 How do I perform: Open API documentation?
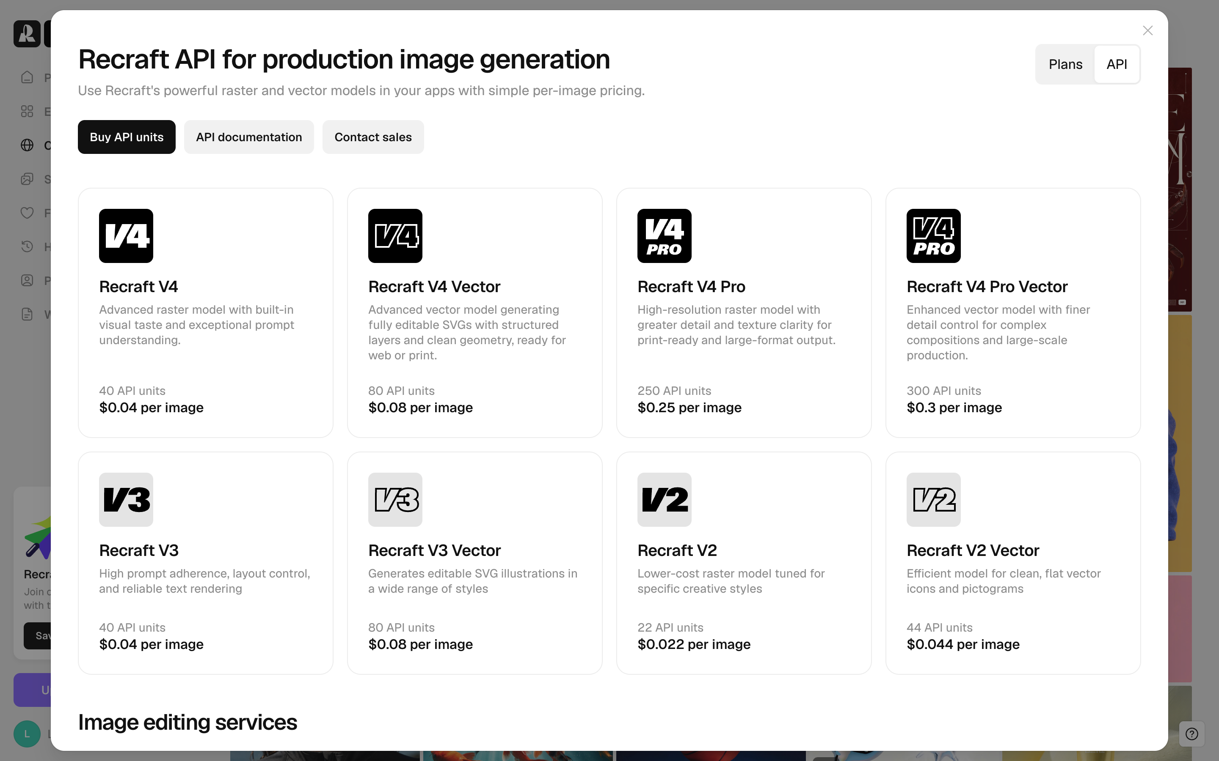[x=249, y=137]
